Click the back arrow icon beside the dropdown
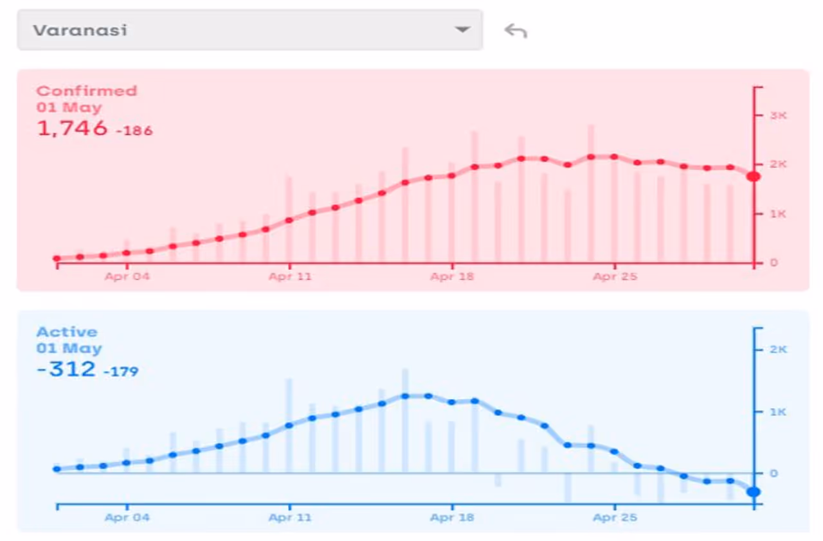This screenshot has height=541, width=823. (x=515, y=30)
